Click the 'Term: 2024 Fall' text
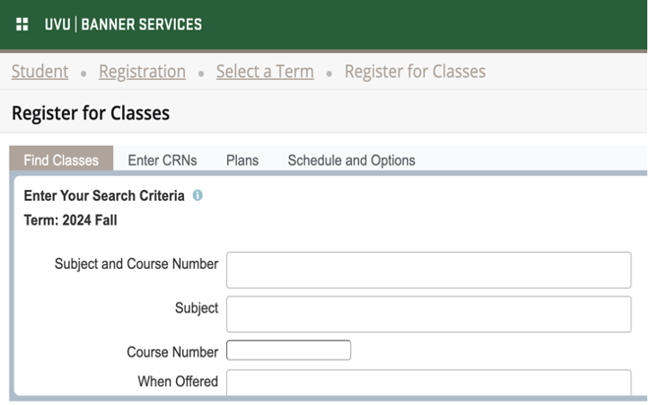The image size is (650, 405). (70, 220)
